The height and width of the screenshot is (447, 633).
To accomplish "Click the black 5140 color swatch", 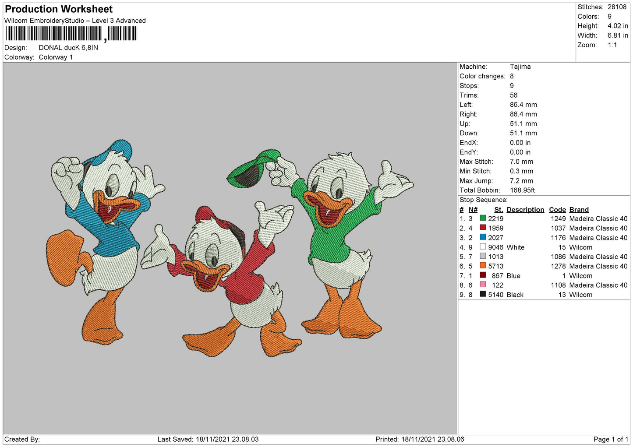I will 483,294.
